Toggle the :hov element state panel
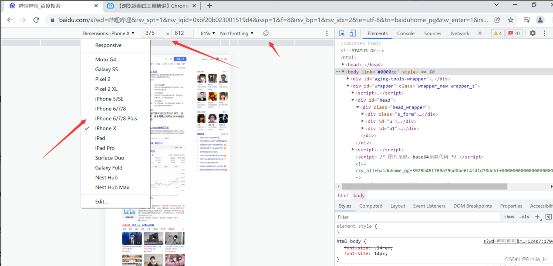This screenshot has height=266, width=553. point(509,216)
